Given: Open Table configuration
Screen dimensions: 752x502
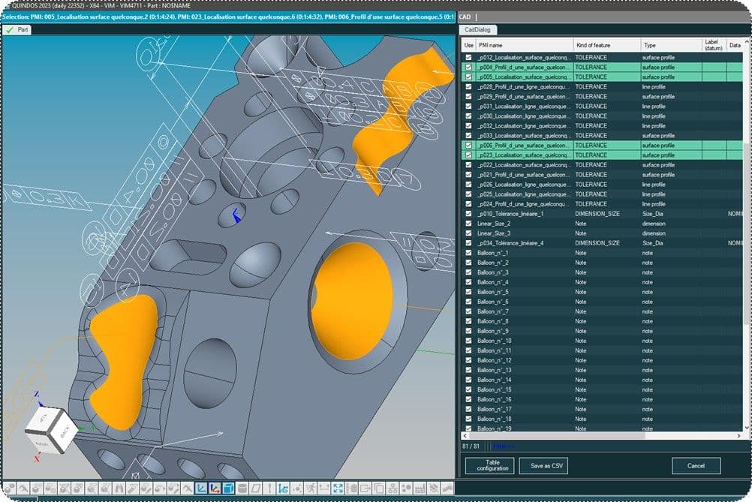Looking at the screenshot, I should point(489,466).
